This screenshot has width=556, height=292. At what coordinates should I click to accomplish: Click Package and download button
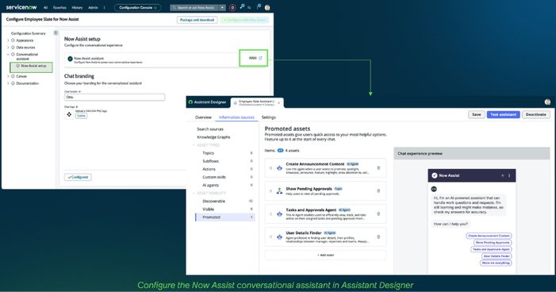197,20
